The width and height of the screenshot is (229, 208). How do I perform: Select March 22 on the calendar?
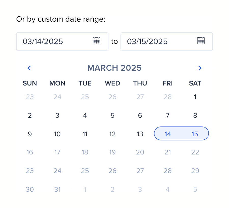[195, 152]
